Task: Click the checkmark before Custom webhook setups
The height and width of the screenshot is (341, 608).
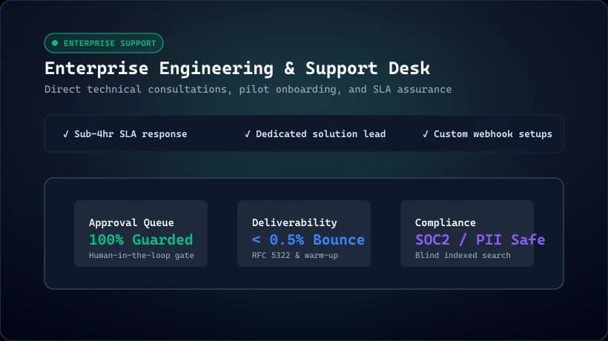Action: (425, 134)
